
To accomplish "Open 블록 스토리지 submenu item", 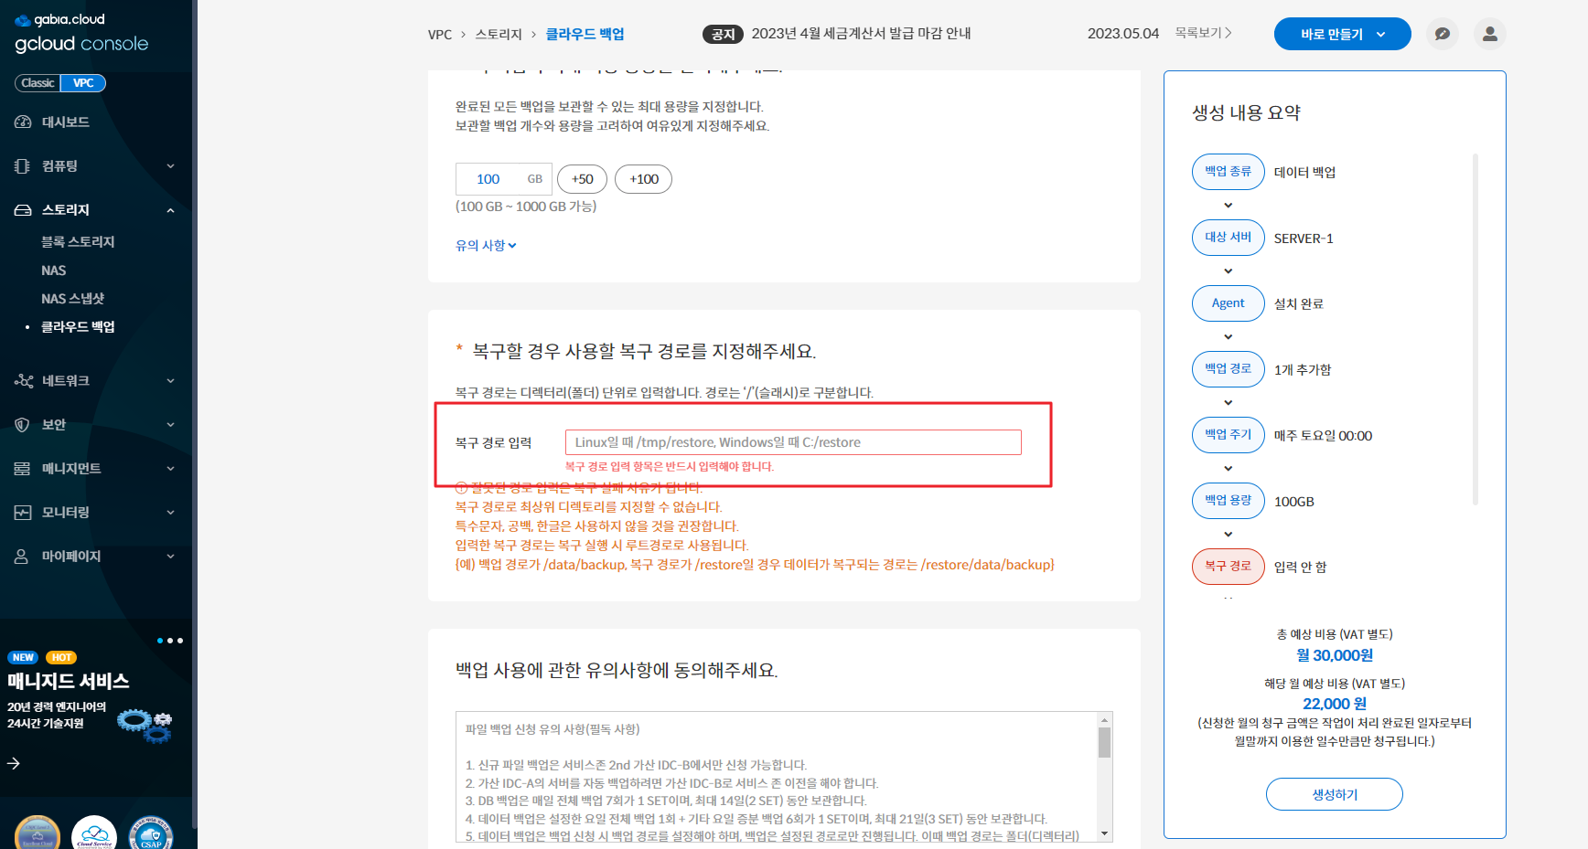I will (78, 241).
